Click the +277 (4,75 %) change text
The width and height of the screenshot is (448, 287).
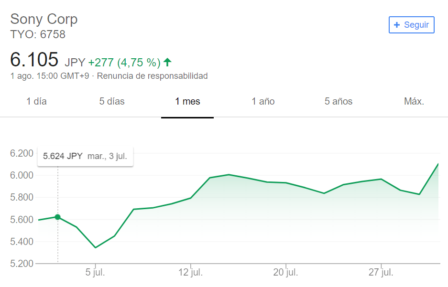[x=124, y=63]
